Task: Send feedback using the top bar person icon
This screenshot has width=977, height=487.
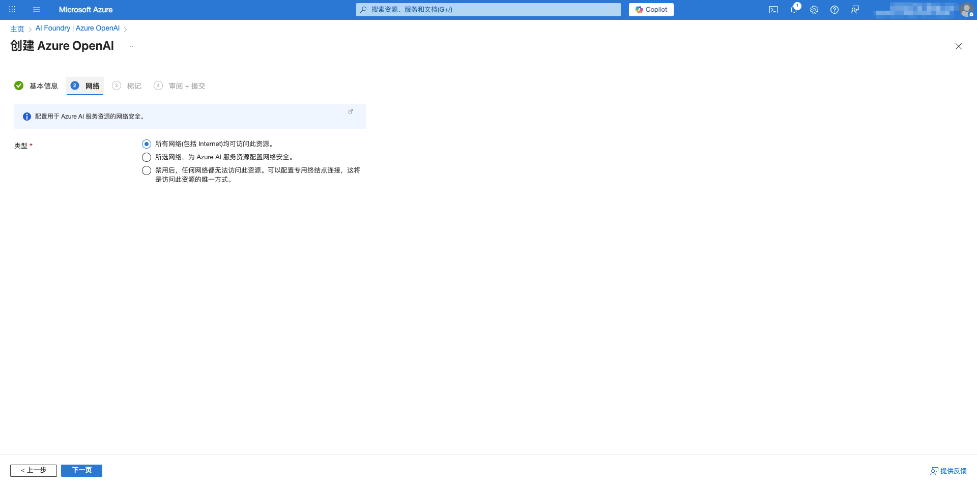Action: tap(855, 9)
